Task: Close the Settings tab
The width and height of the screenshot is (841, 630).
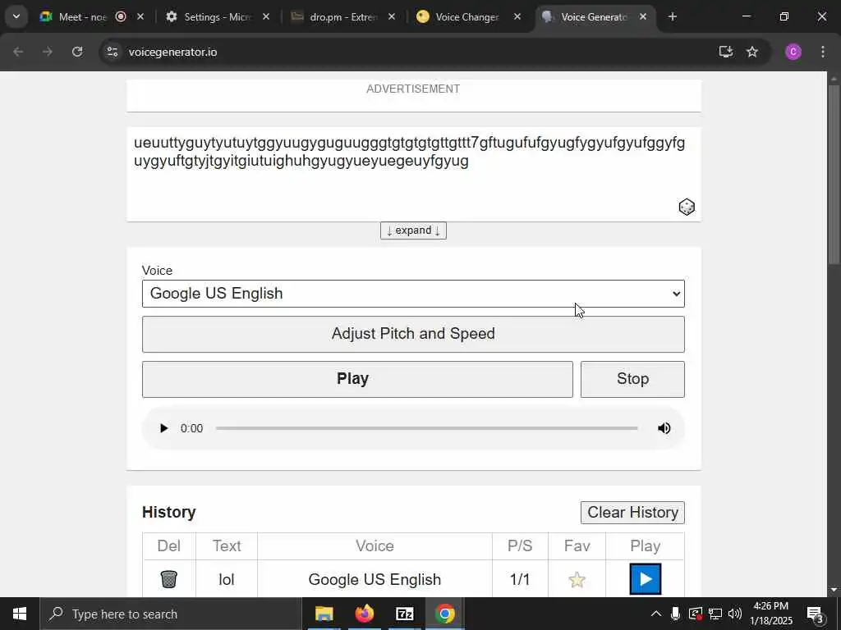Action: (266, 17)
